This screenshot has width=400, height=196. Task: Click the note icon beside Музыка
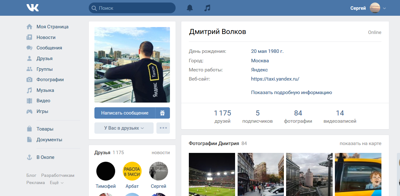pos(29,90)
